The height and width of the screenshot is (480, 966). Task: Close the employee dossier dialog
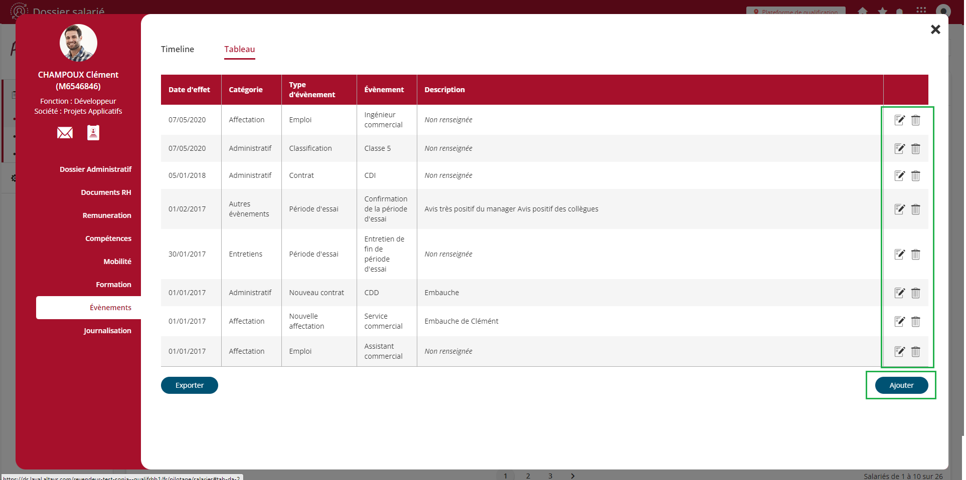click(x=935, y=30)
